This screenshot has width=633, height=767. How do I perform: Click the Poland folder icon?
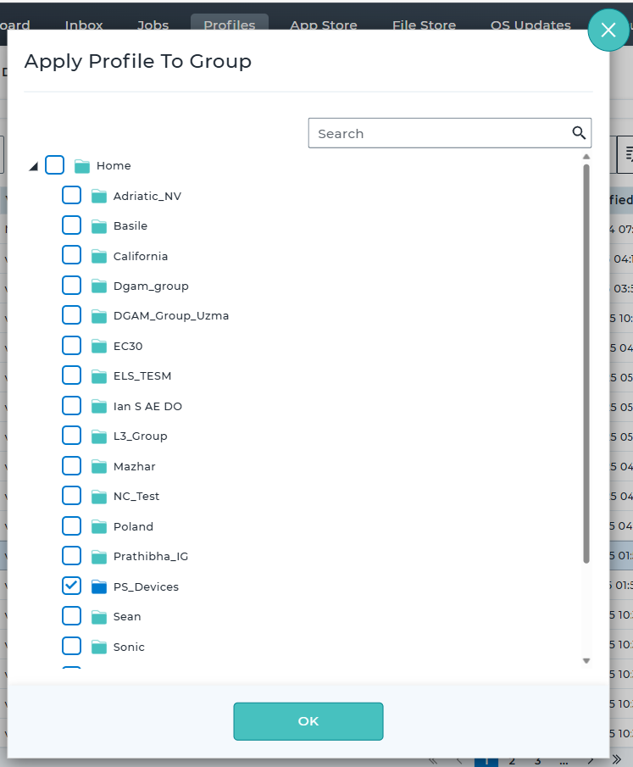(98, 526)
